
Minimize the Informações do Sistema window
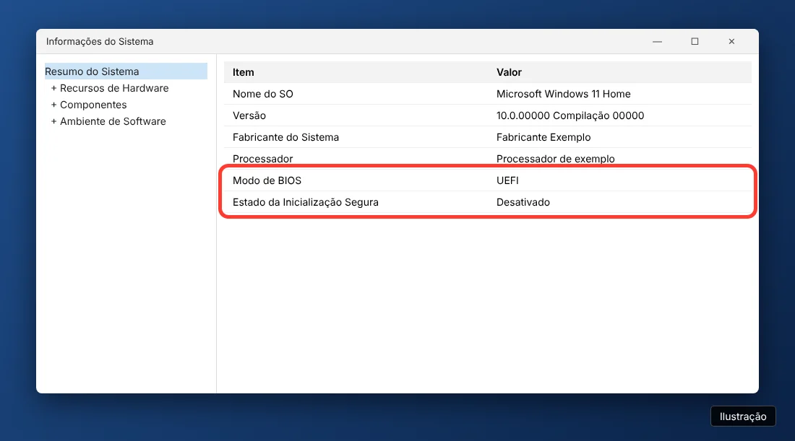pyautogui.click(x=657, y=42)
